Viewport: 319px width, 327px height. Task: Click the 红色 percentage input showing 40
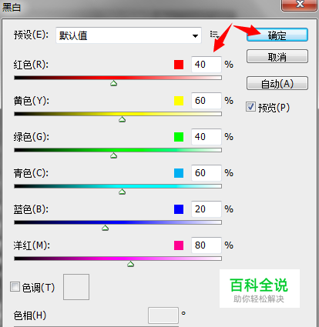click(x=207, y=65)
